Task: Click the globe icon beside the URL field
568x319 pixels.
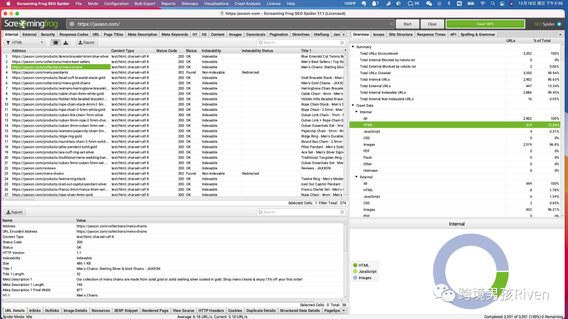Action: point(72,24)
